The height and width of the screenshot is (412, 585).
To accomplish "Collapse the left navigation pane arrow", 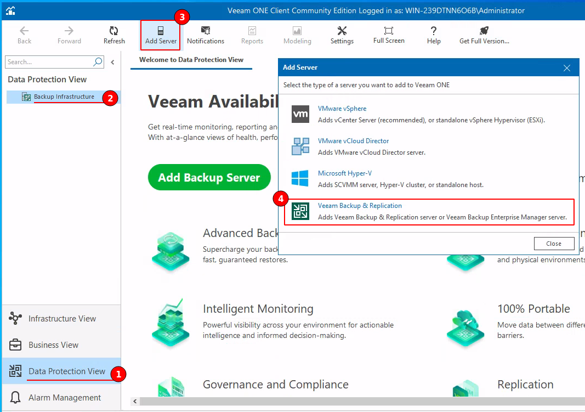I will pyautogui.click(x=112, y=63).
